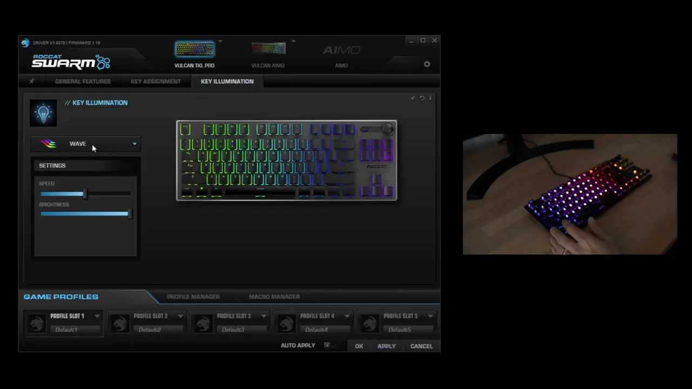Screen dimensions: 692x389
Task: Click the lightbulb Key Illumination icon
Action: (43, 113)
